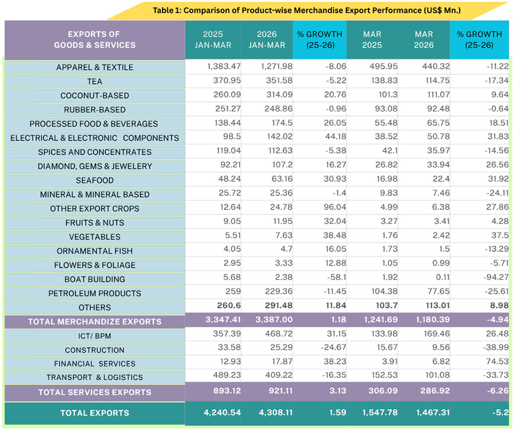The image size is (516, 431).
Task: Click the 'EXPORTS OF GOODS & SERVICES' header cell
Action: [94, 40]
